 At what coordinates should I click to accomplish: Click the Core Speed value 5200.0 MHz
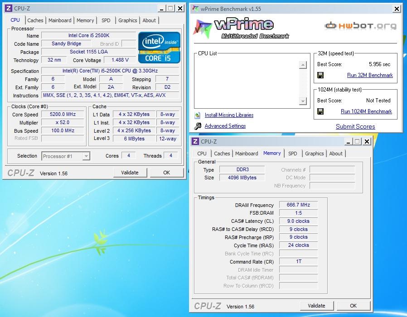(x=63, y=115)
